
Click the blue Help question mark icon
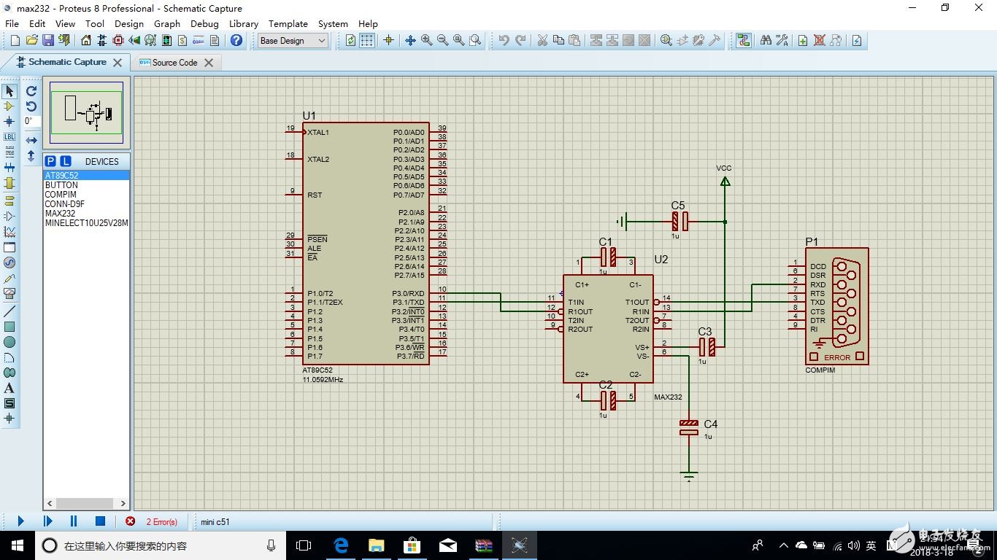(236, 41)
